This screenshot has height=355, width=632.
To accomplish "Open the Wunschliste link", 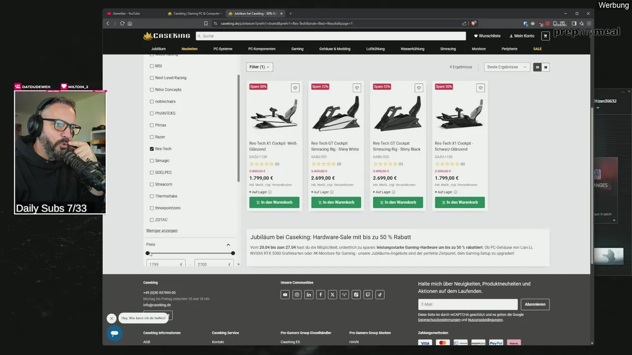I will coord(487,36).
